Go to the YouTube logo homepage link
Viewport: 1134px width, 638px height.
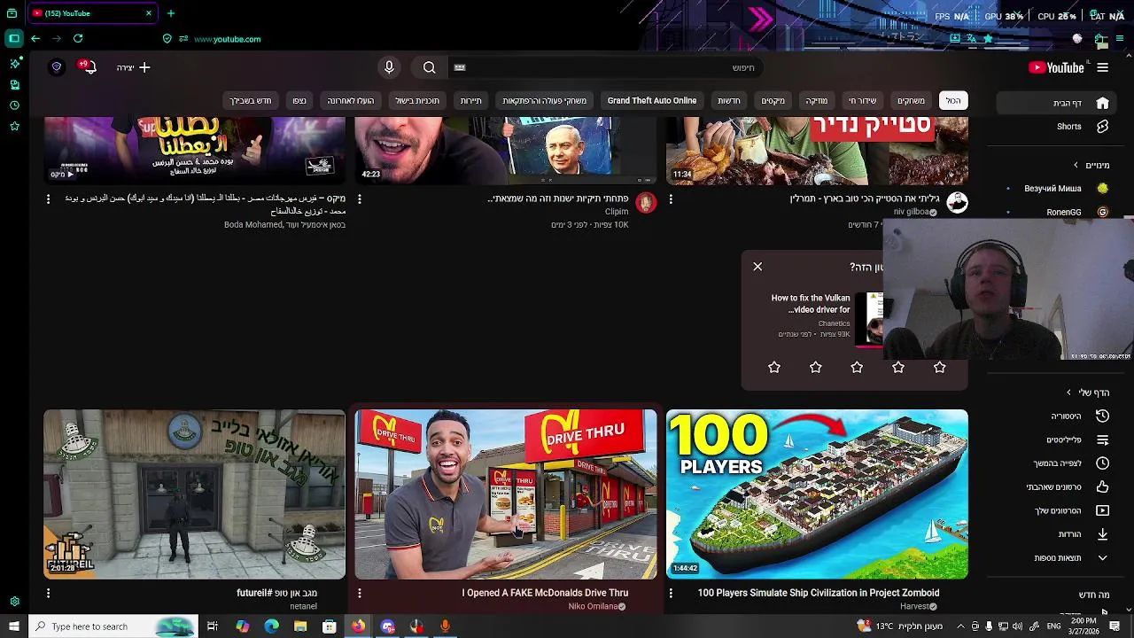pyautogui.click(x=1056, y=67)
